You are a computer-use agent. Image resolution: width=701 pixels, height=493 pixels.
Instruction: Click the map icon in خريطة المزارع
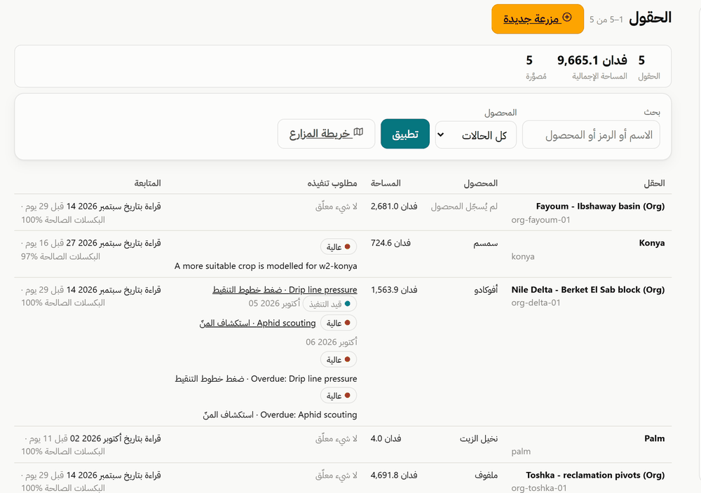pyautogui.click(x=358, y=132)
